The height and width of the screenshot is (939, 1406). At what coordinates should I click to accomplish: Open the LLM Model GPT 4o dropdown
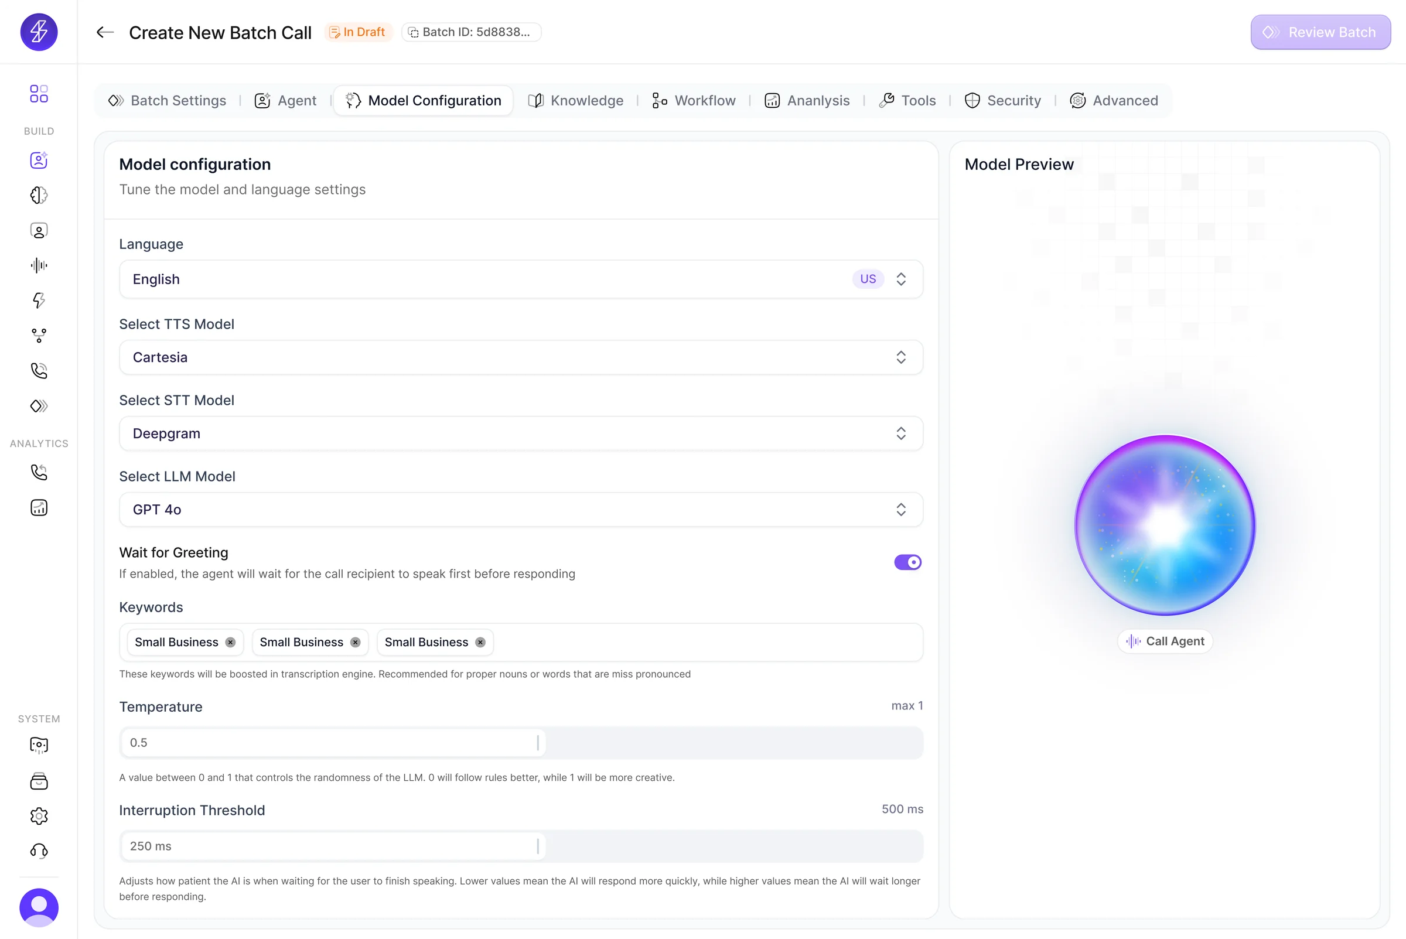coord(520,510)
